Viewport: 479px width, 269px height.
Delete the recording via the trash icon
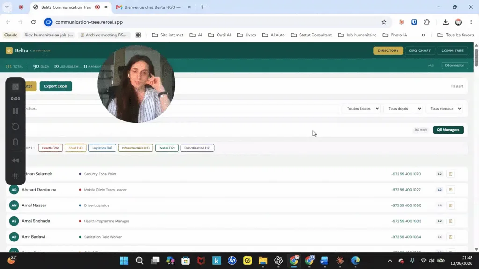coord(15,142)
